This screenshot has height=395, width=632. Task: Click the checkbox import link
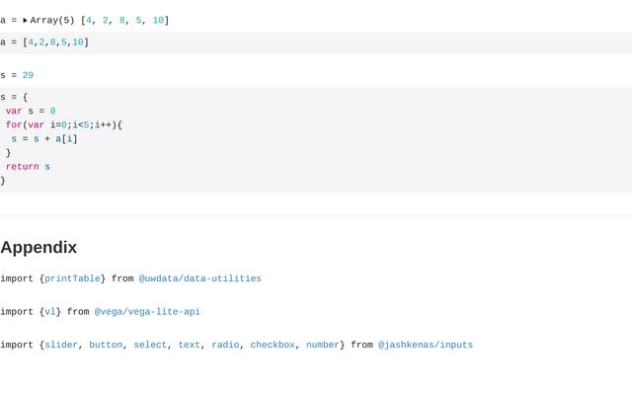273,346
